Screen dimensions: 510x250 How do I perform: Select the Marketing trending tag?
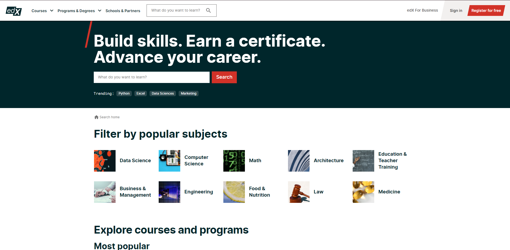click(189, 93)
